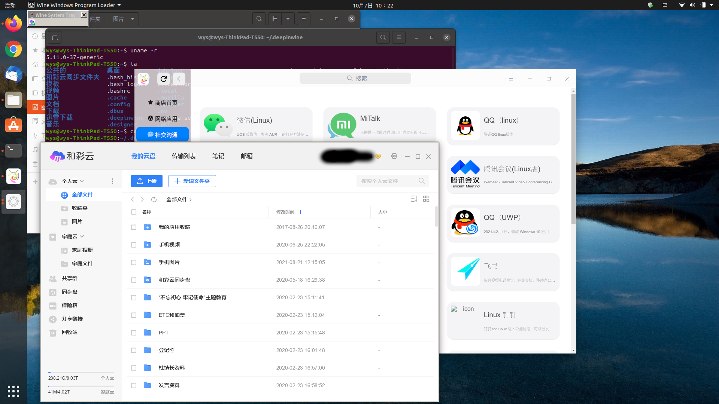Screen dimensions: 719x404
Task: Click the search icon in the file manager window
Action: click(259, 19)
